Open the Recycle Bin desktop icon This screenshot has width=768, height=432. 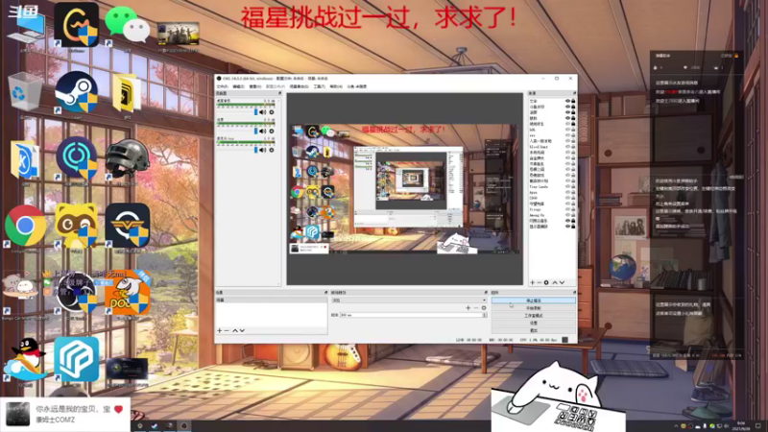[x=23, y=92]
